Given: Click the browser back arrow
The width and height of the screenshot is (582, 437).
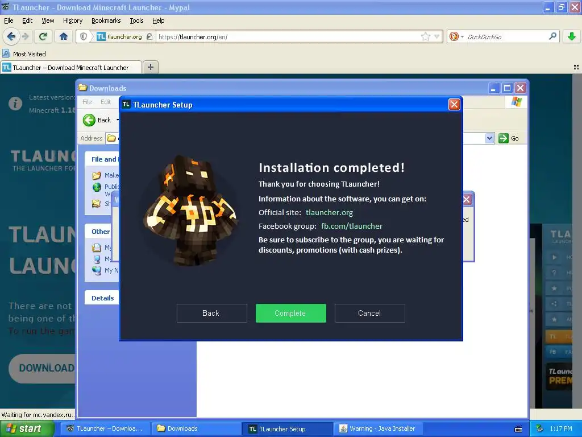Looking at the screenshot, I should 11,36.
